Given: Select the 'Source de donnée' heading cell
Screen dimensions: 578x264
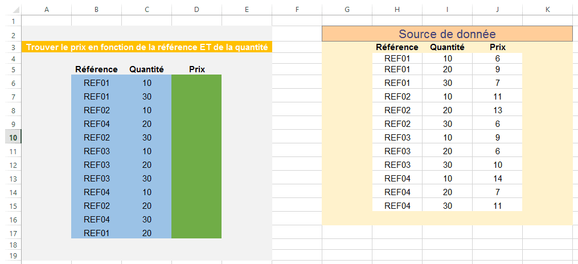Looking at the screenshot, I should pyautogui.click(x=446, y=34).
